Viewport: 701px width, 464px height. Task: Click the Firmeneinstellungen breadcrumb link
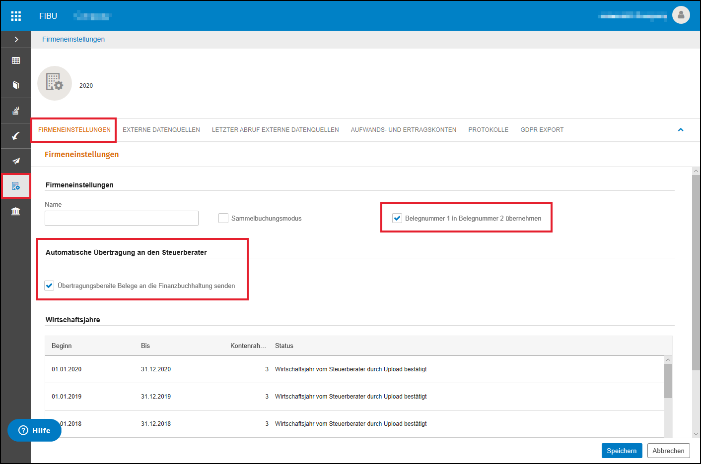click(73, 39)
